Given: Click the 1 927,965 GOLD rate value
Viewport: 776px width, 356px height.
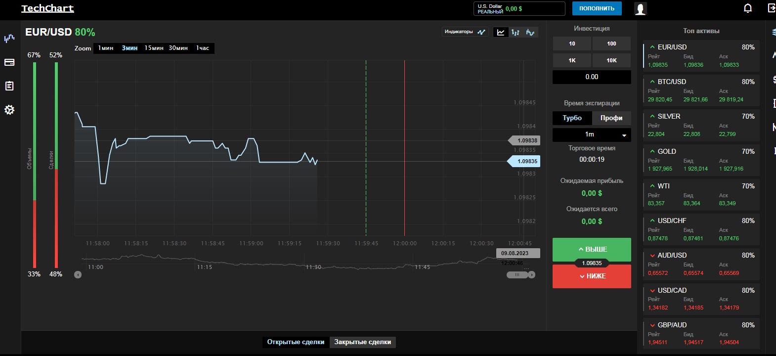Looking at the screenshot, I should click(x=660, y=169).
